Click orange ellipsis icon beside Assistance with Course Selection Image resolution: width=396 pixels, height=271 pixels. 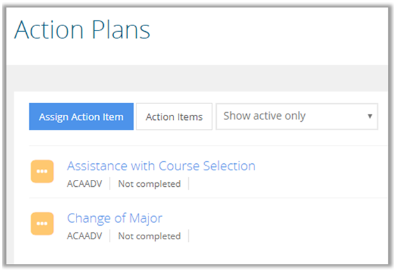pos(42,172)
